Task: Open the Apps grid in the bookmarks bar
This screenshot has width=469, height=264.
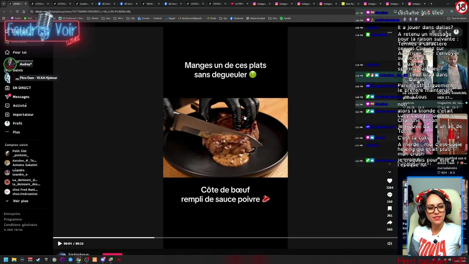Action: coord(4,18)
